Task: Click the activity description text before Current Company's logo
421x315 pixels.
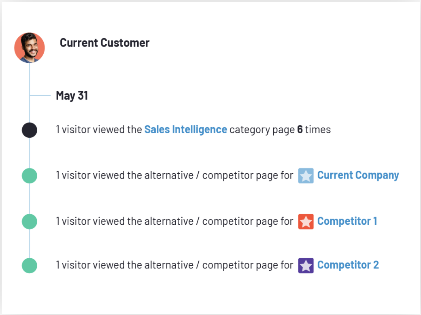Action: (x=174, y=175)
